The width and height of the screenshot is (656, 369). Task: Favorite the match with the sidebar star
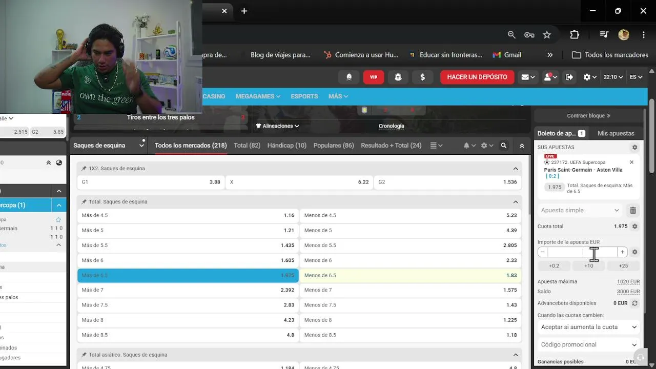click(58, 220)
